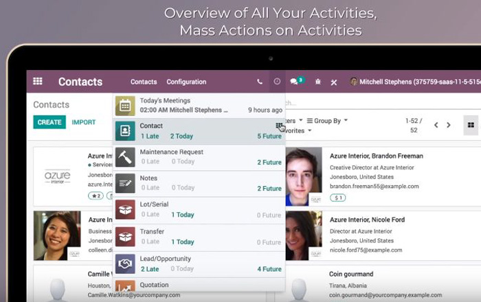Expand the Group By dropdown
The height and width of the screenshot is (302, 481).
[327, 121]
